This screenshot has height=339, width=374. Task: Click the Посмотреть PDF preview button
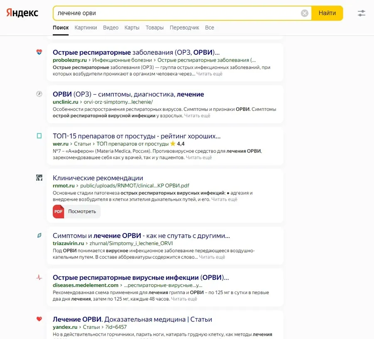(x=76, y=211)
